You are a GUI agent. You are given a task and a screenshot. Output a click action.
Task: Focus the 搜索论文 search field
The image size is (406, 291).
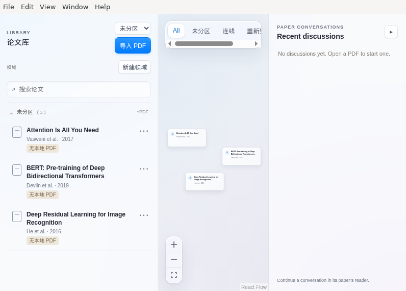click(x=79, y=89)
